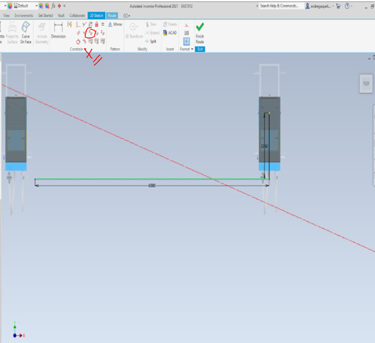Select the Tangent constraint circle icon

(x=78, y=42)
